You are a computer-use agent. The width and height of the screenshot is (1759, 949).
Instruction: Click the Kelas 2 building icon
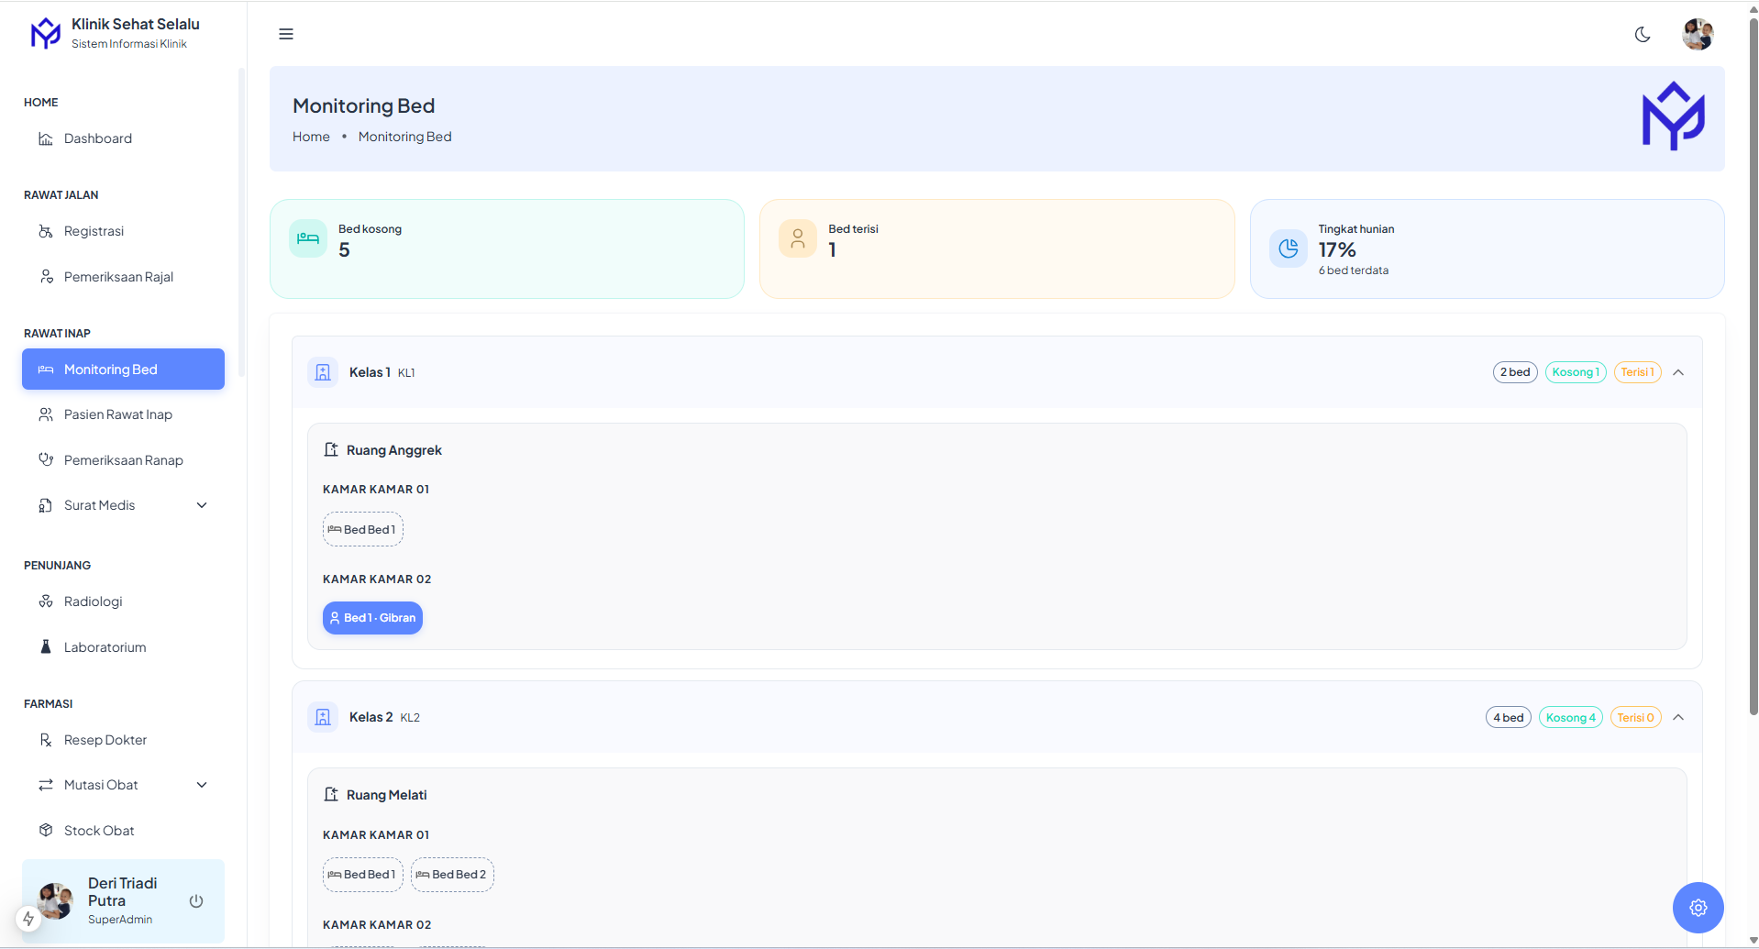click(323, 717)
